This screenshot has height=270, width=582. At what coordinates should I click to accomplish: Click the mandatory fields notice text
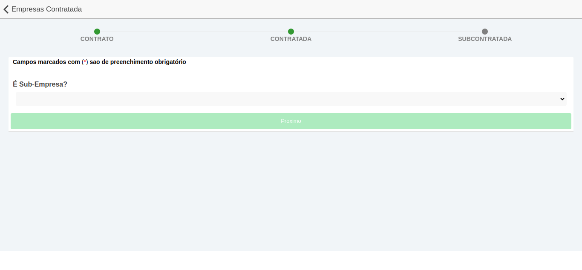point(136,62)
